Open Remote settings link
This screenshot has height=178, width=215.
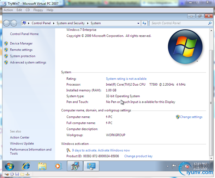(21, 50)
